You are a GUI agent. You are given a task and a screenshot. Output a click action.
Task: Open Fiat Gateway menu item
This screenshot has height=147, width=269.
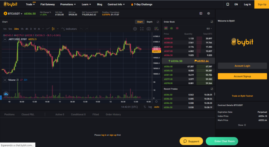click(47, 4)
